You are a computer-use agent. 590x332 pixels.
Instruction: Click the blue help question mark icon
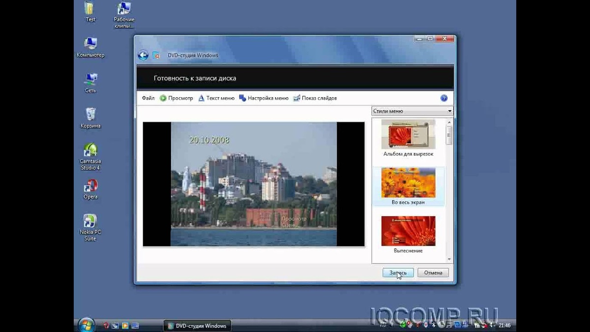pos(444,98)
